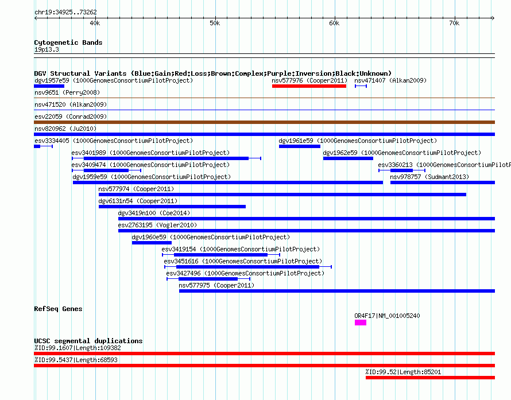Select the esv3451616 variant label
Screen dimensions: 511x400
243,261
